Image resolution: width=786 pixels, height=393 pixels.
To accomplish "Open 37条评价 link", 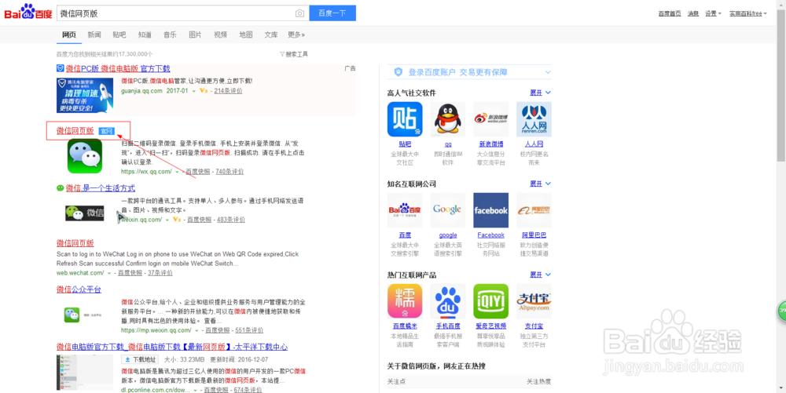I will (160, 273).
